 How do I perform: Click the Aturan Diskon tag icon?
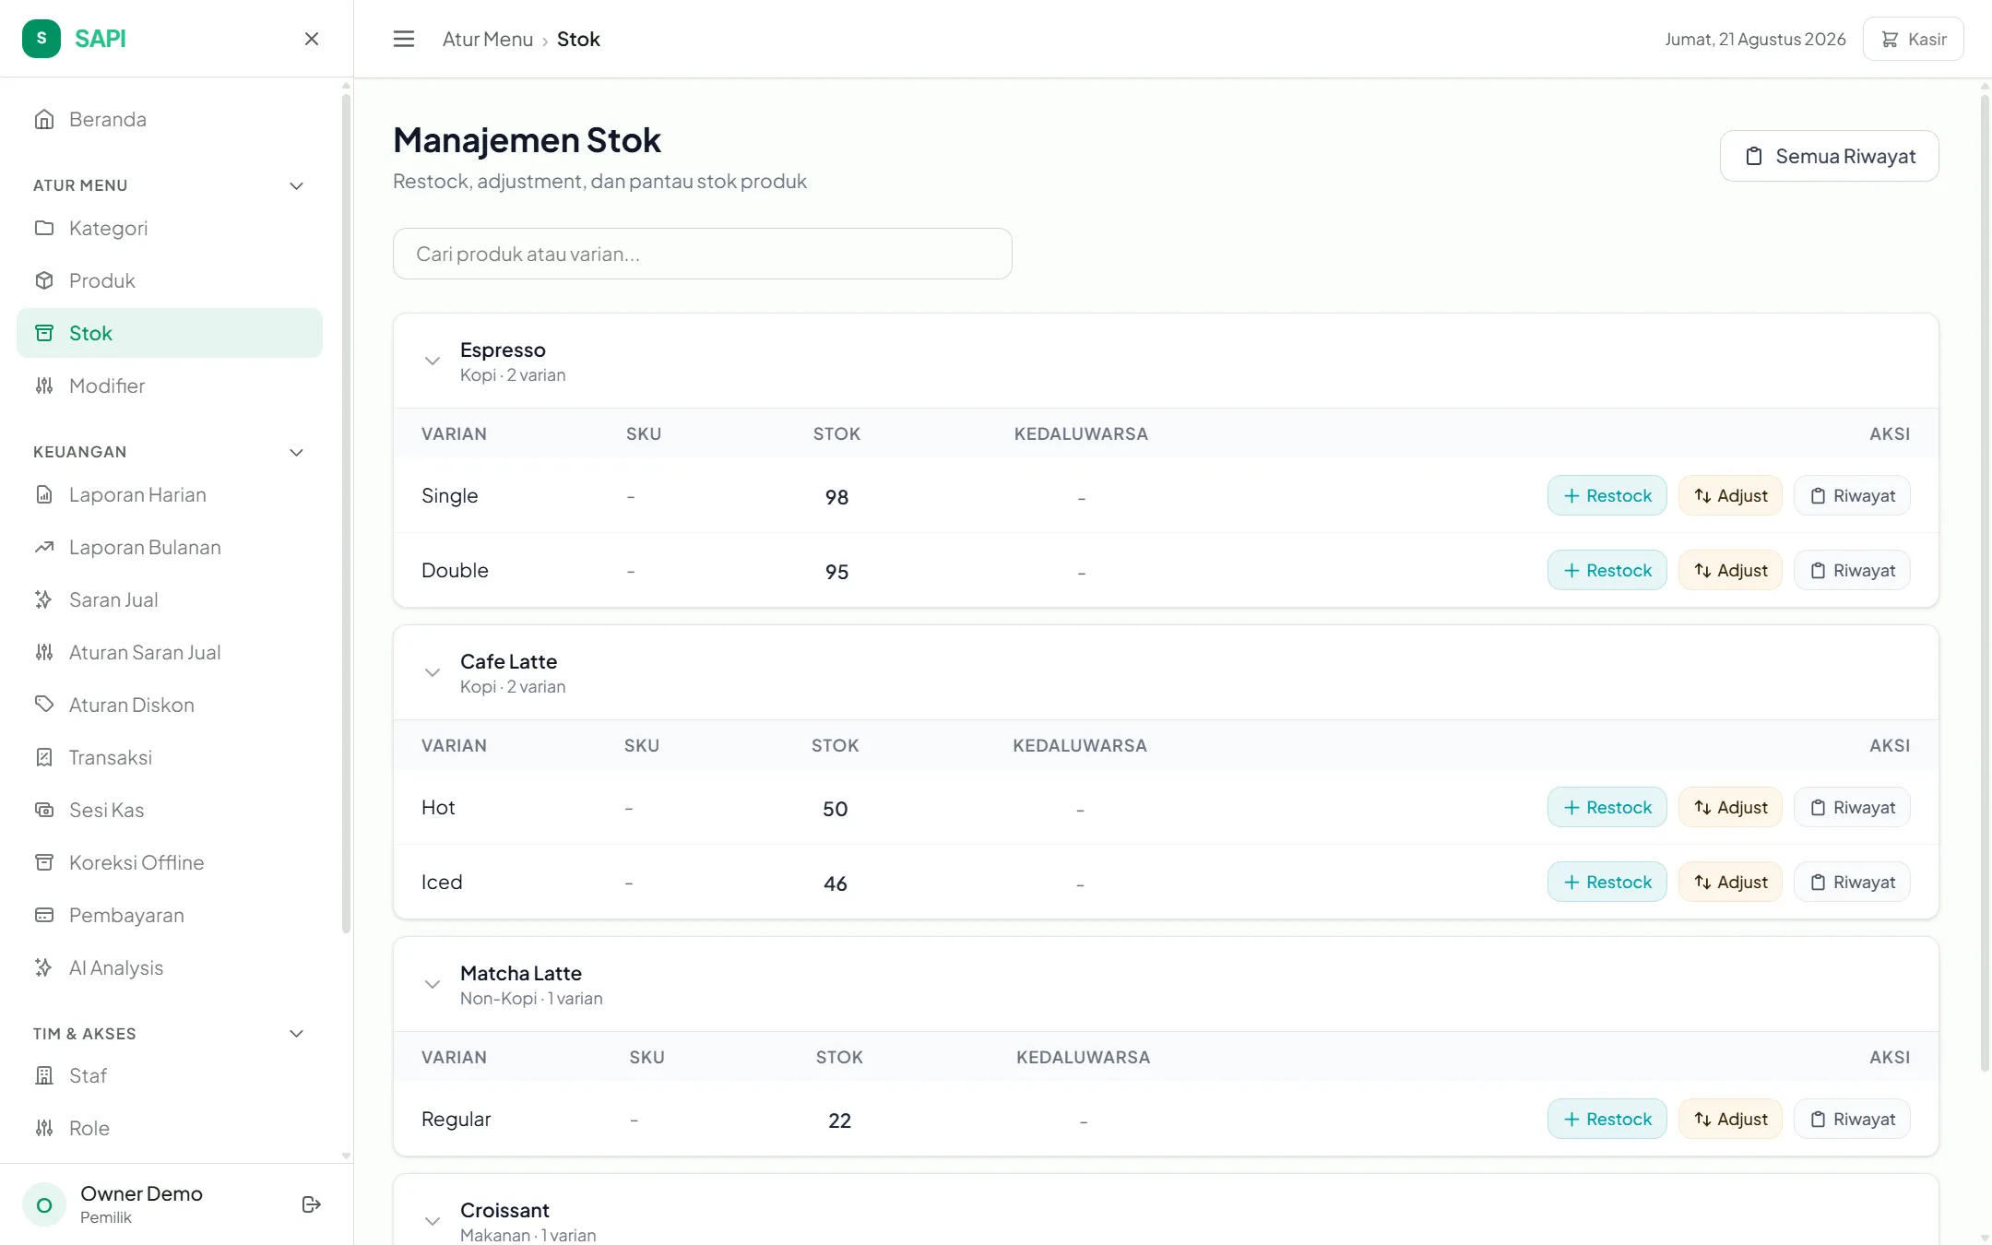[x=44, y=705]
